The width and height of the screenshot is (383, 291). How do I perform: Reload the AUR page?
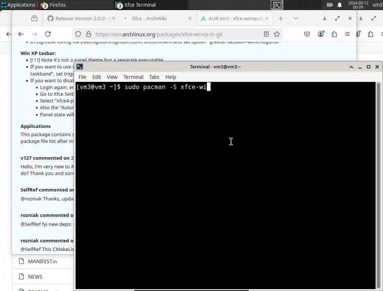[48, 34]
